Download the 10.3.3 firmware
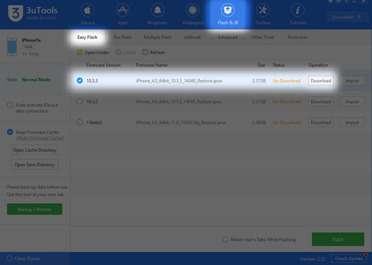Viewport: 372px width, 265px height. [x=321, y=81]
